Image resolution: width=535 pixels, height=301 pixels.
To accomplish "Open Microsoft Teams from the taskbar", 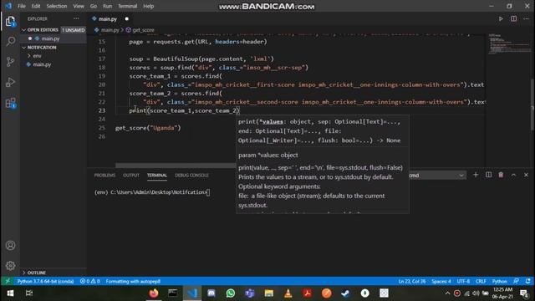I will pyautogui.click(x=250, y=293).
